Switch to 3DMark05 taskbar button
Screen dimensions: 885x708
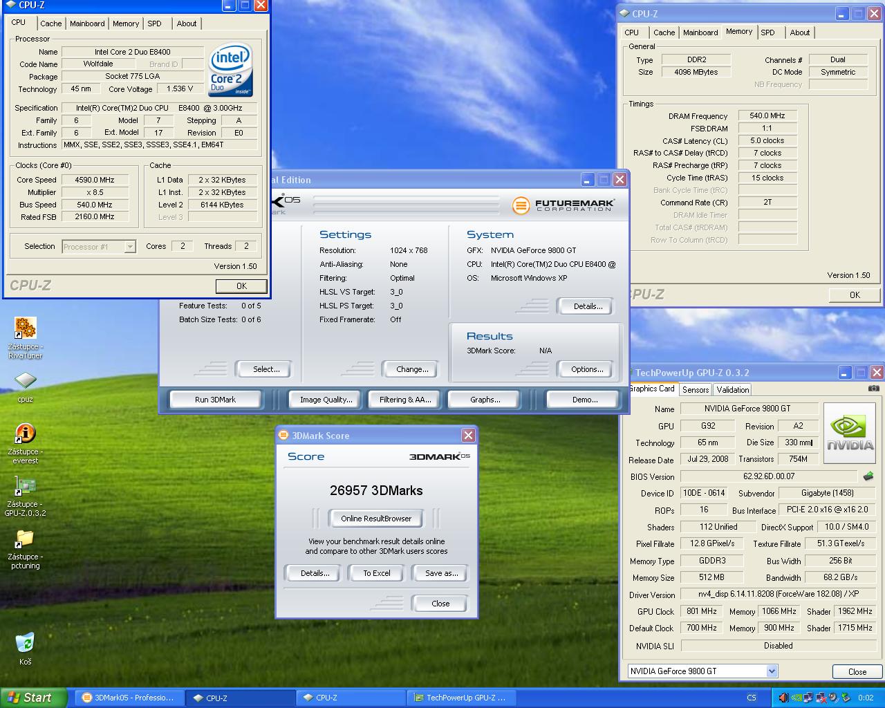click(130, 698)
